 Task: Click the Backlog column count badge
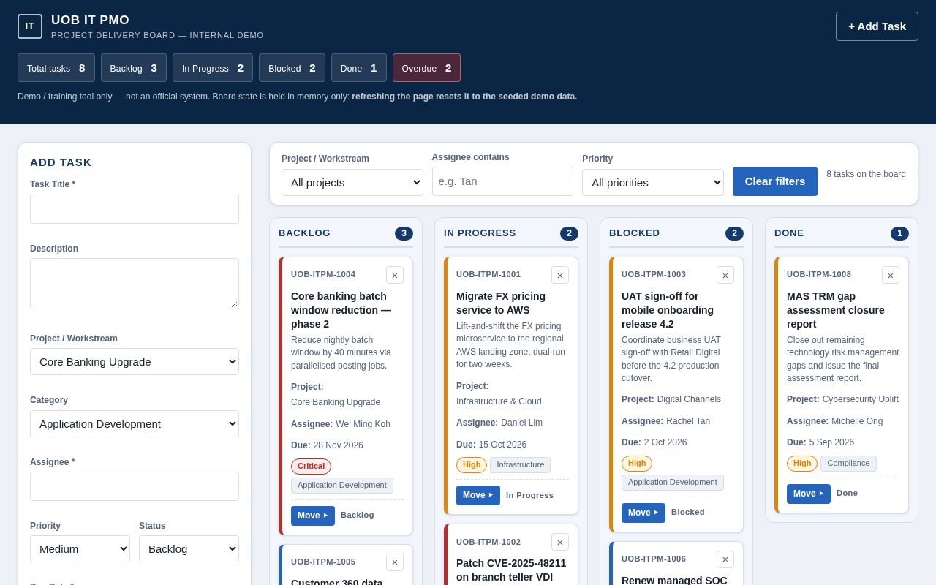tap(404, 233)
